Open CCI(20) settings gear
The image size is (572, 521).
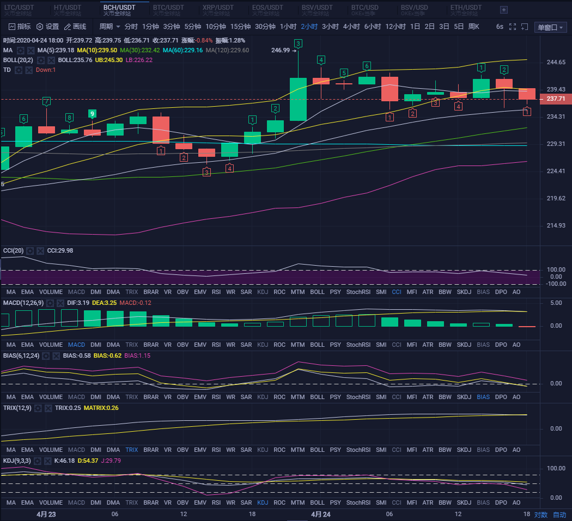click(x=31, y=251)
